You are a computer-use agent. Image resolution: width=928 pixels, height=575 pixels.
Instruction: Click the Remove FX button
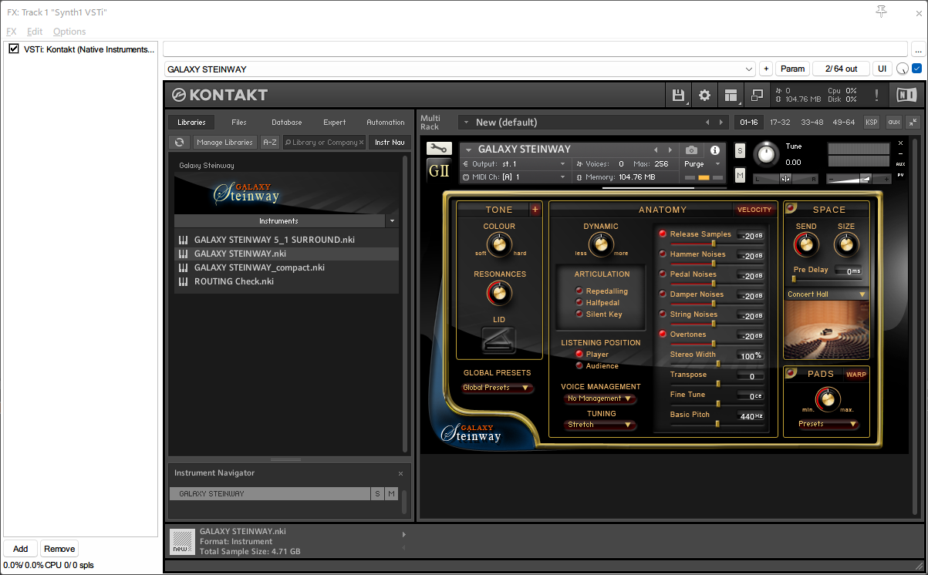[59, 549]
